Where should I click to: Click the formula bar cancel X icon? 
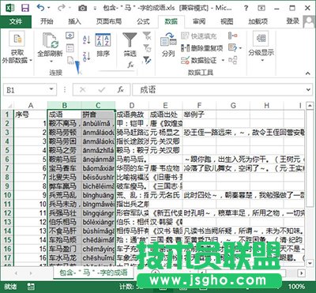tap(82, 90)
